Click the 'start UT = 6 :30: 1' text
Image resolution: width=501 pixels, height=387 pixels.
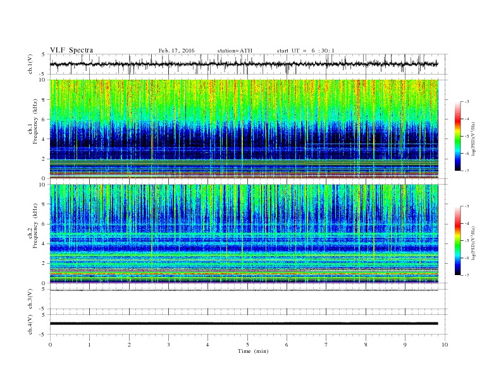pos(306,51)
